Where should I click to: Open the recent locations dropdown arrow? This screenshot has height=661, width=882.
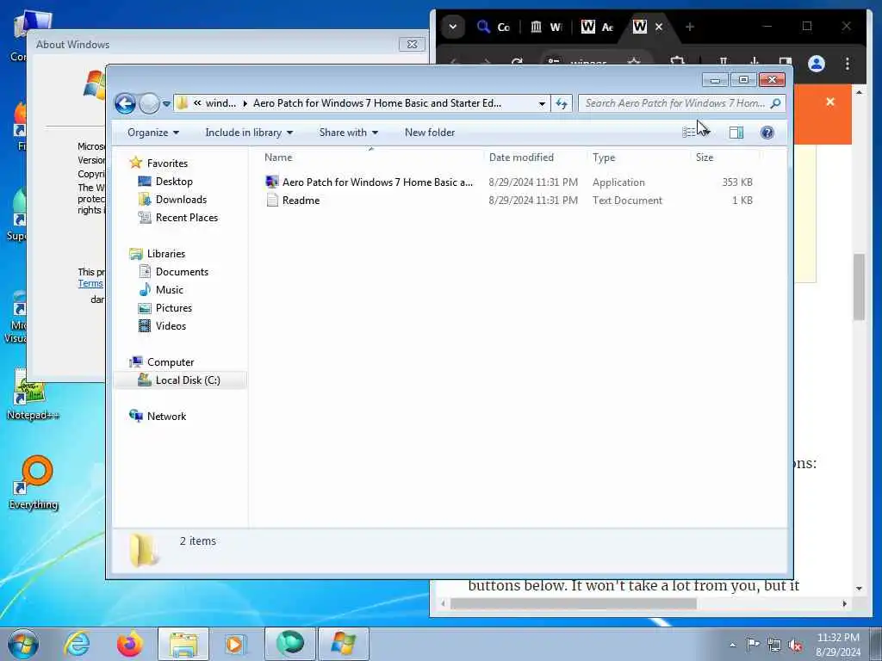point(166,104)
